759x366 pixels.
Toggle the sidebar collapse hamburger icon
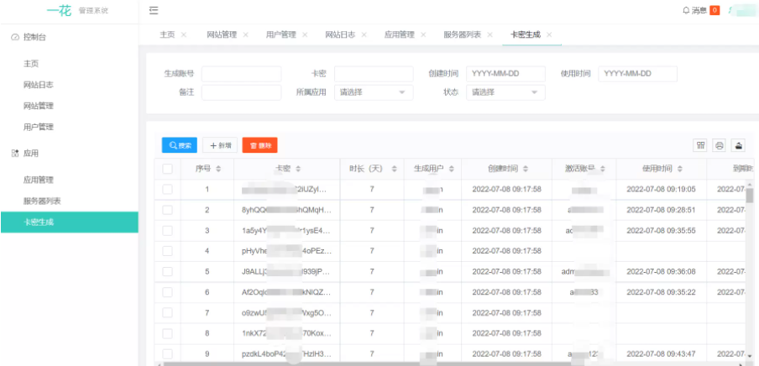(x=154, y=10)
